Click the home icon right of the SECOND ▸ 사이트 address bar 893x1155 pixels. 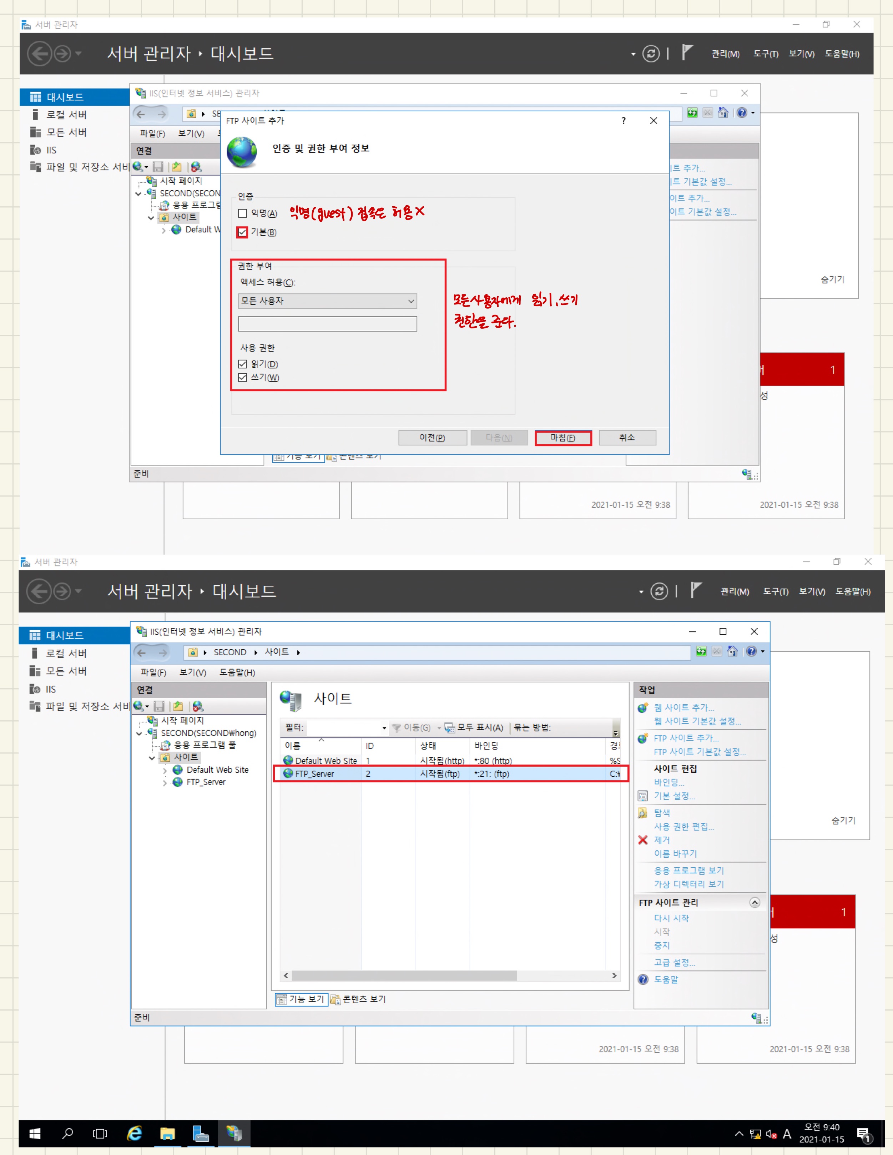732,651
